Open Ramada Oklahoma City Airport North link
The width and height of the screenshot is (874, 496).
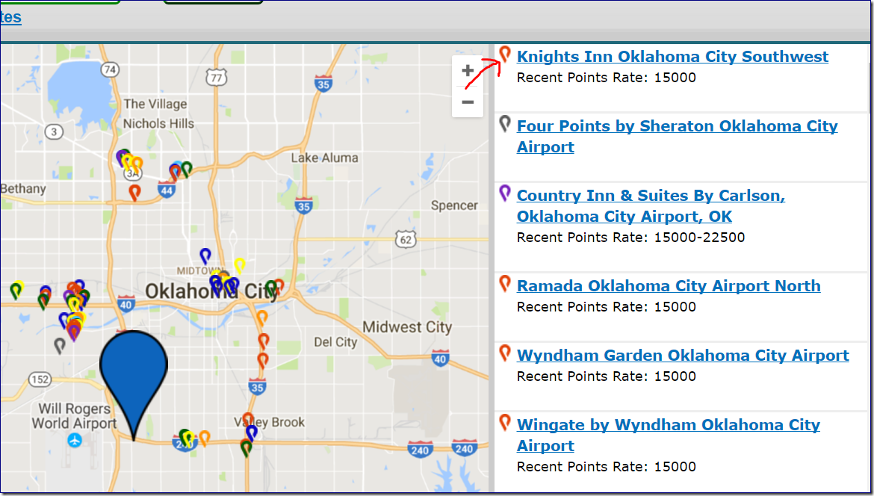pos(669,286)
